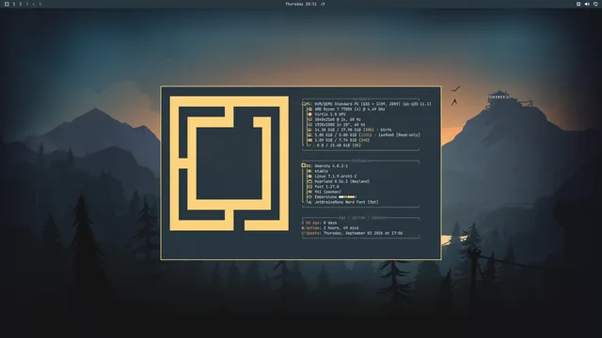This screenshot has height=338, width=602.
Task: Click the Hardware section header
Action: [x=360, y=99]
